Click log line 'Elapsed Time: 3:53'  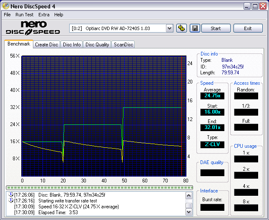coord(58,212)
